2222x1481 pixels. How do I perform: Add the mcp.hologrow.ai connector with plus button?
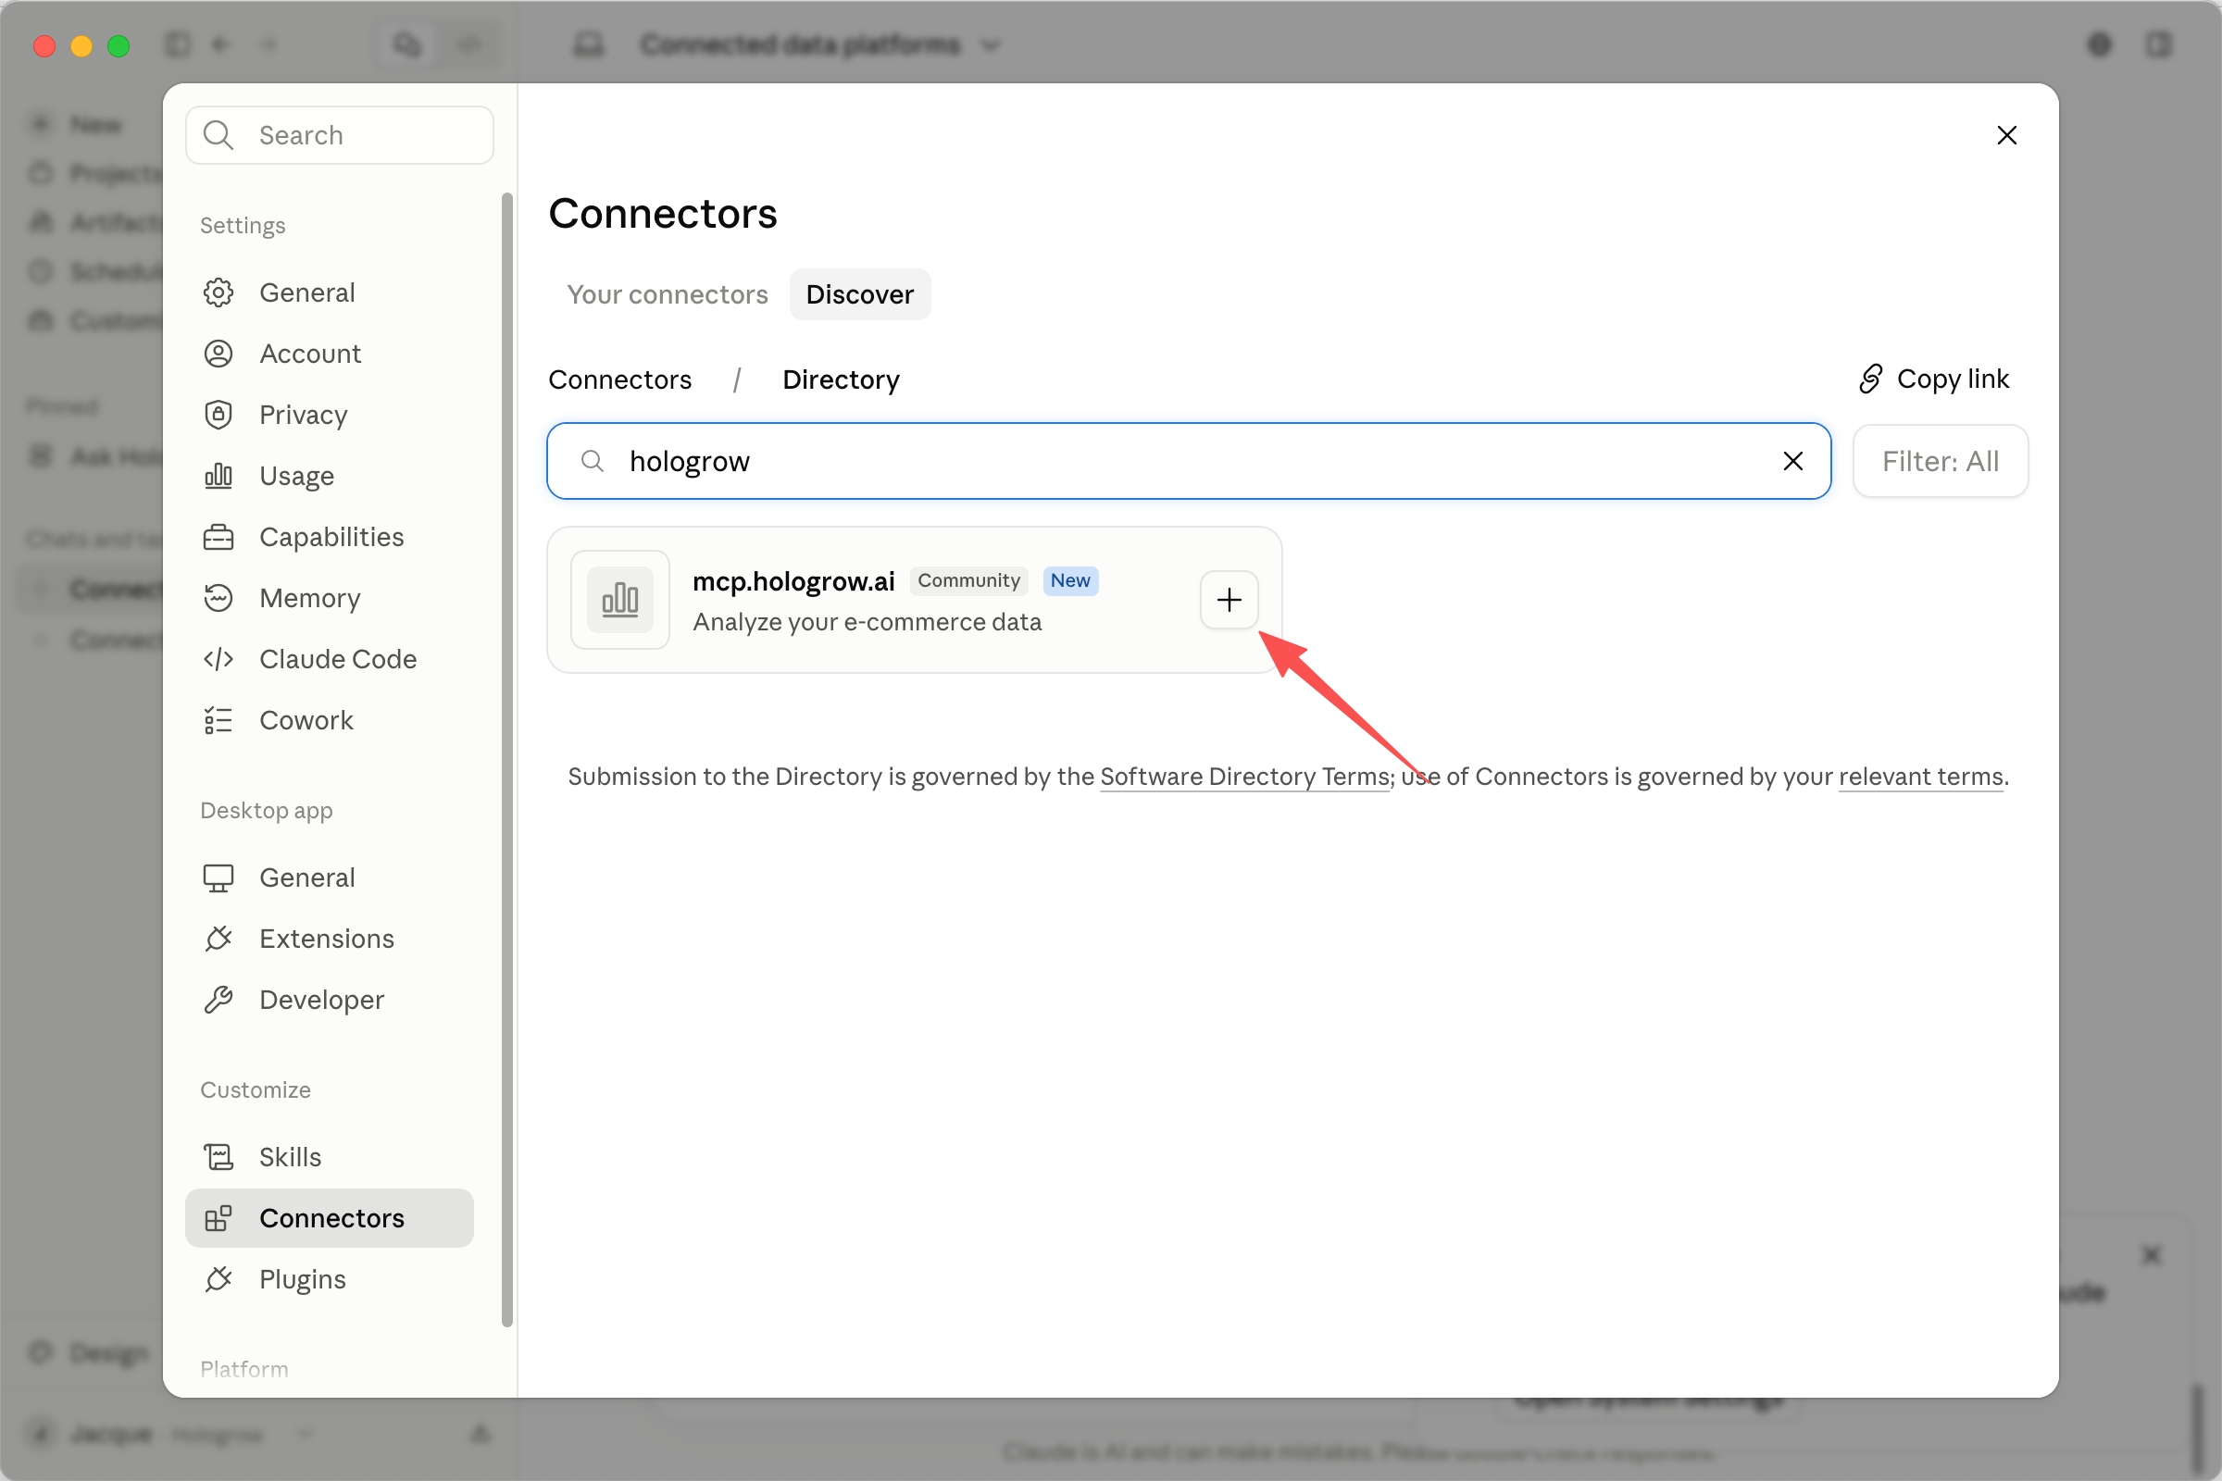coord(1229,600)
